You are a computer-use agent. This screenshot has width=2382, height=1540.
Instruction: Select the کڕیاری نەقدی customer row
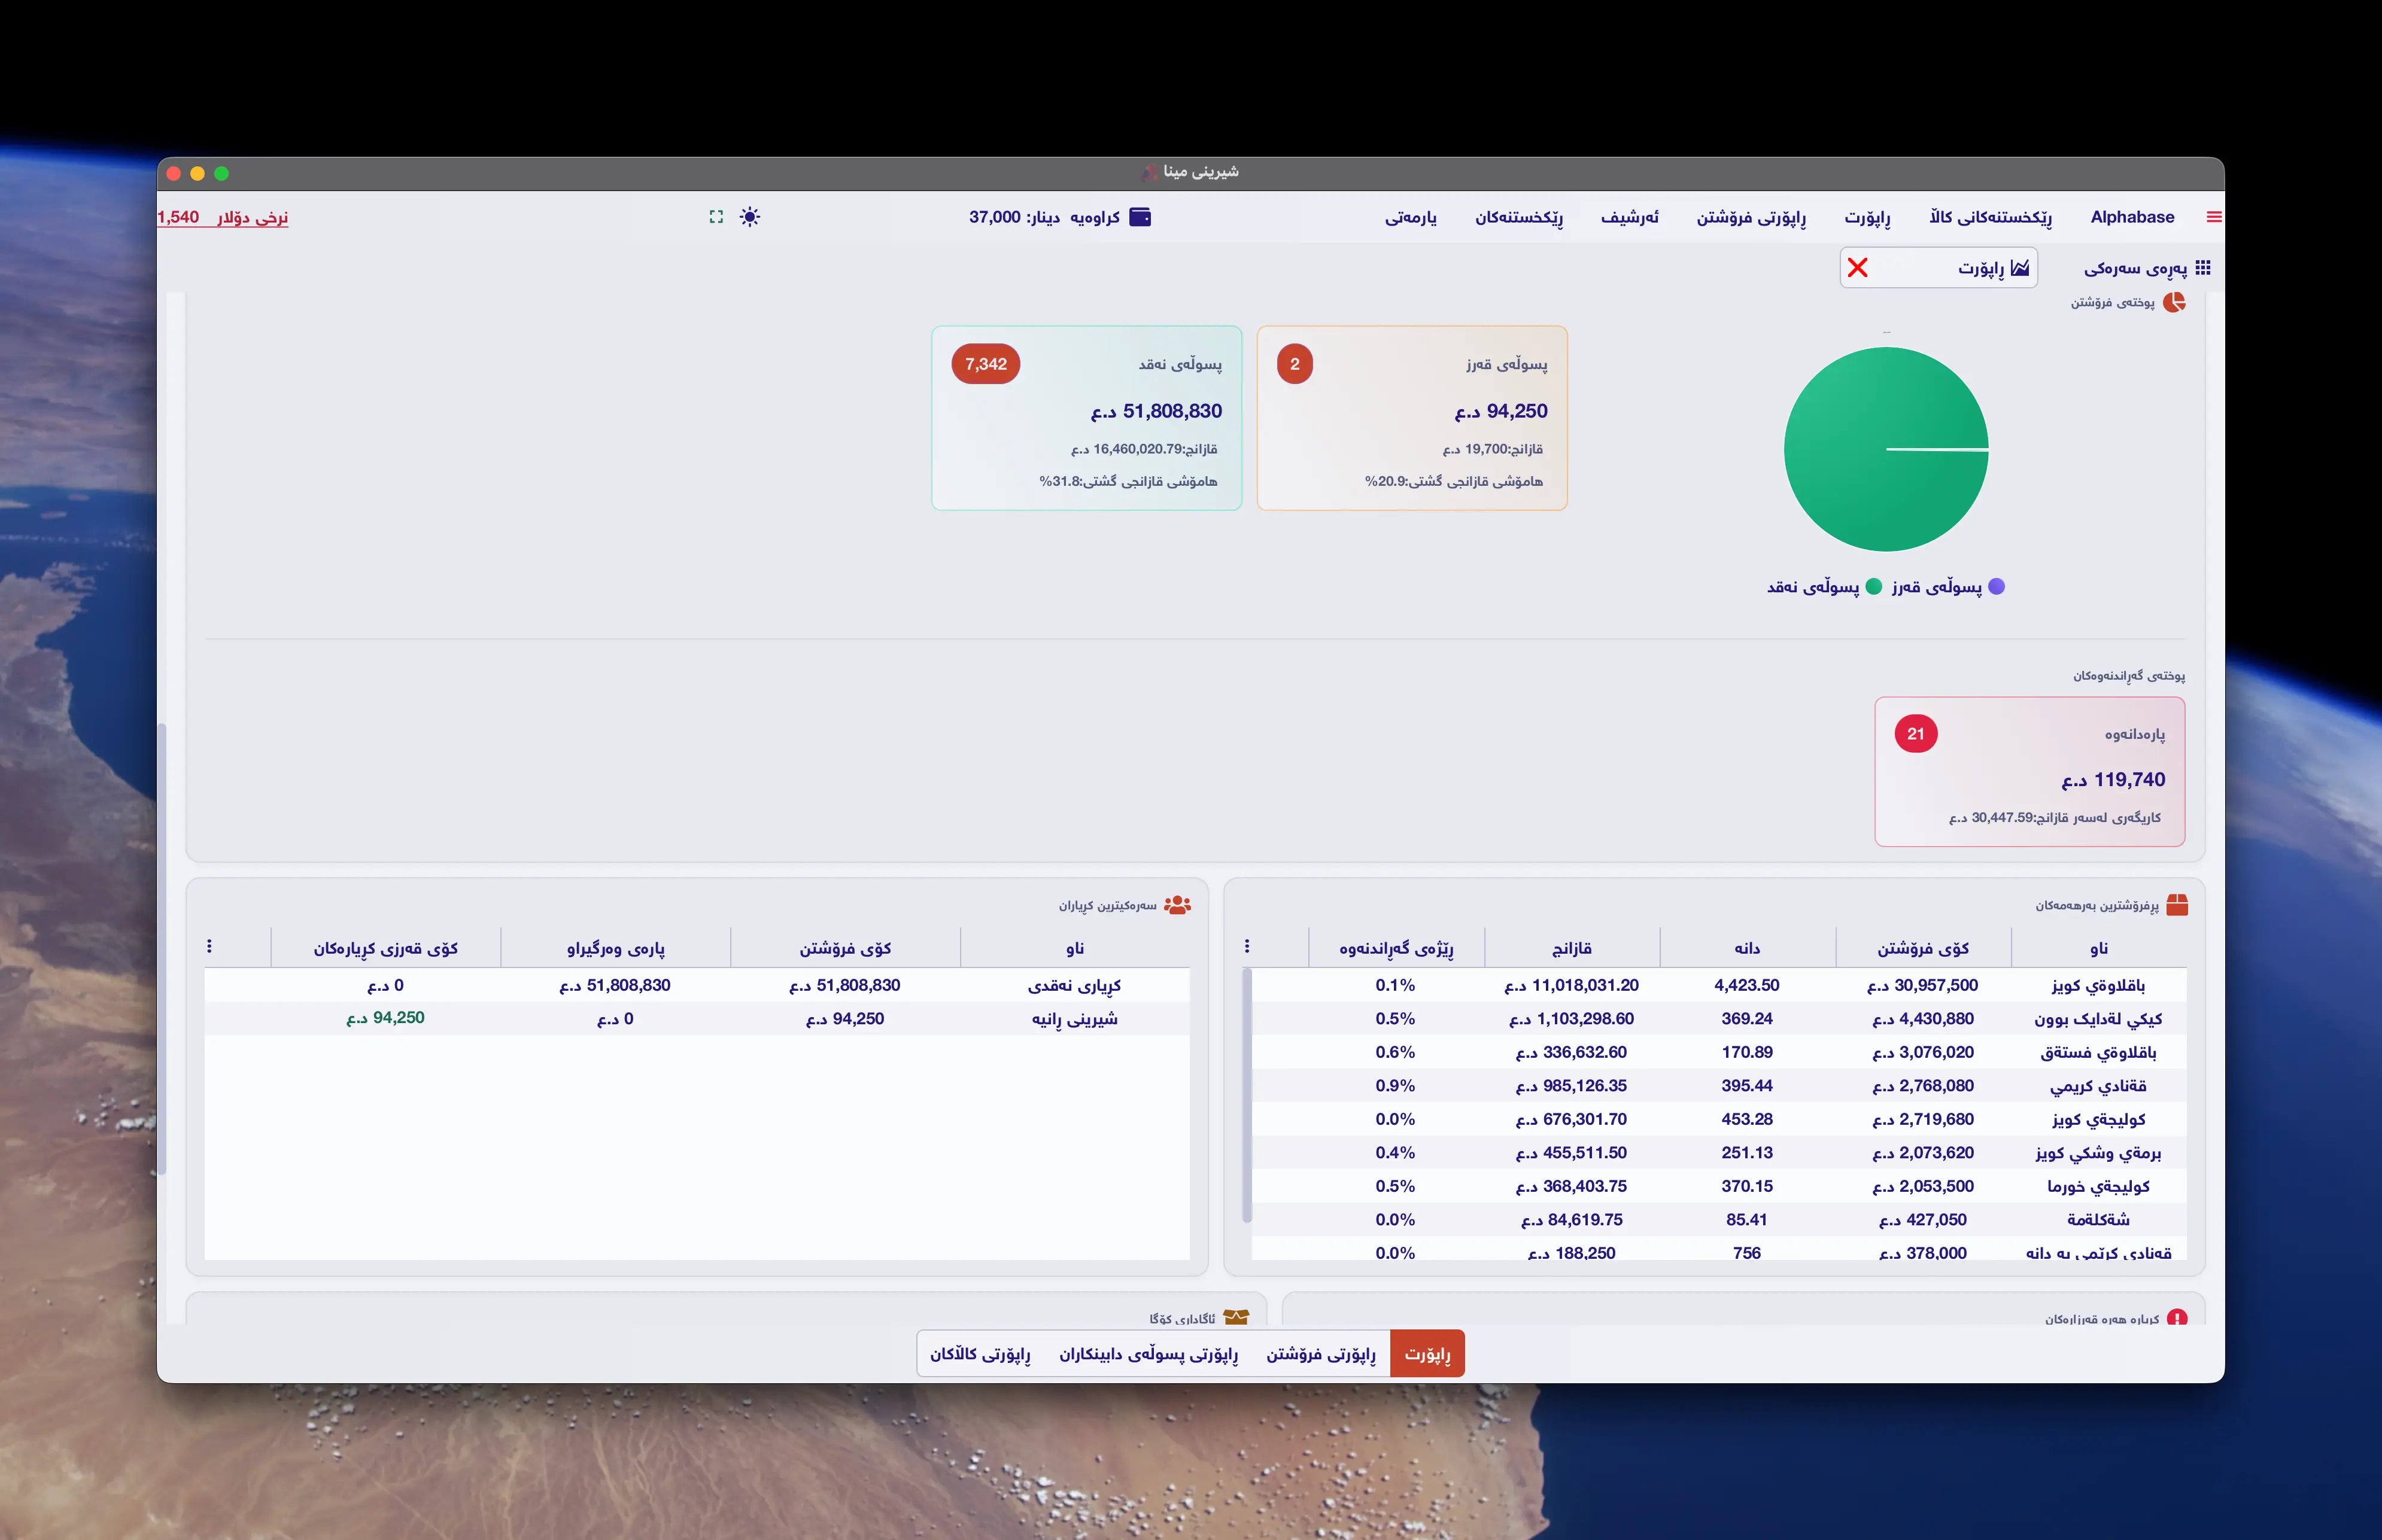697,985
